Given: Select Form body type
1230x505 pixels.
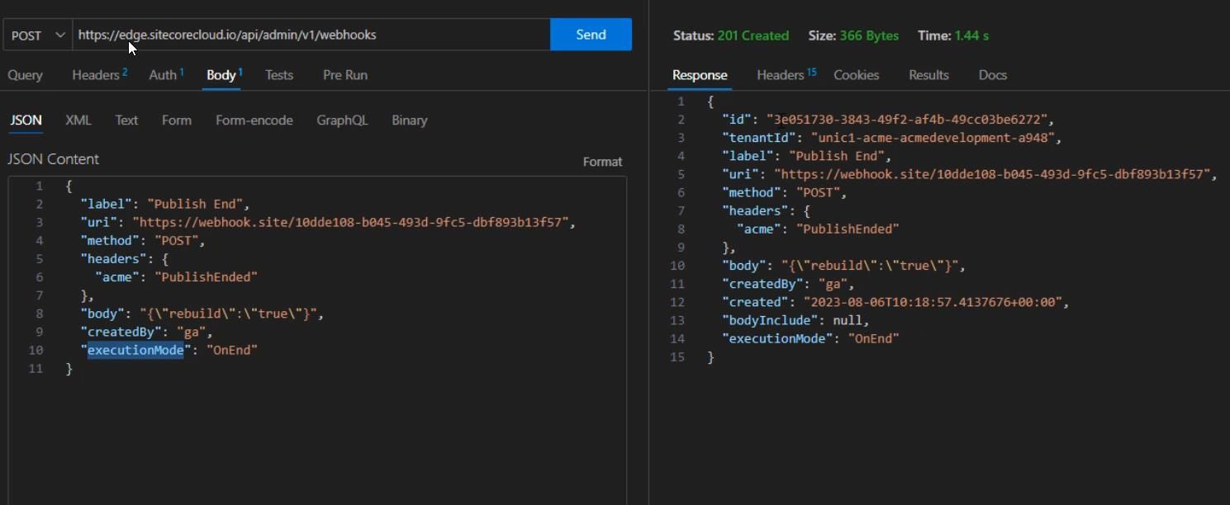Looking at the screenshot, I should [x=177, y=120].
